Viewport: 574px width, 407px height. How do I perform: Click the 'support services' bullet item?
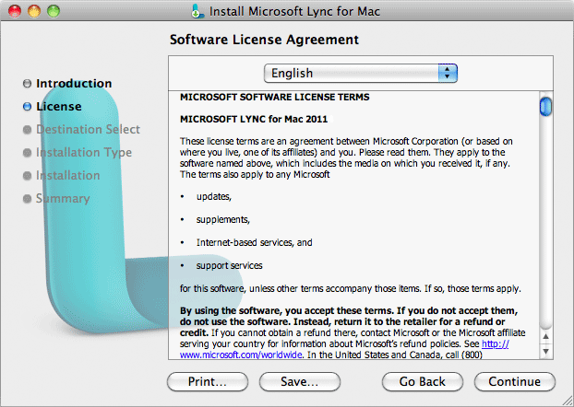(x=229, y=265)
